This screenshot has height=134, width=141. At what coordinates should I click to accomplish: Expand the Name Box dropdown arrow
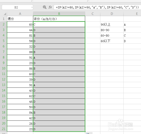pyautogui.click(x=32, y=7)
